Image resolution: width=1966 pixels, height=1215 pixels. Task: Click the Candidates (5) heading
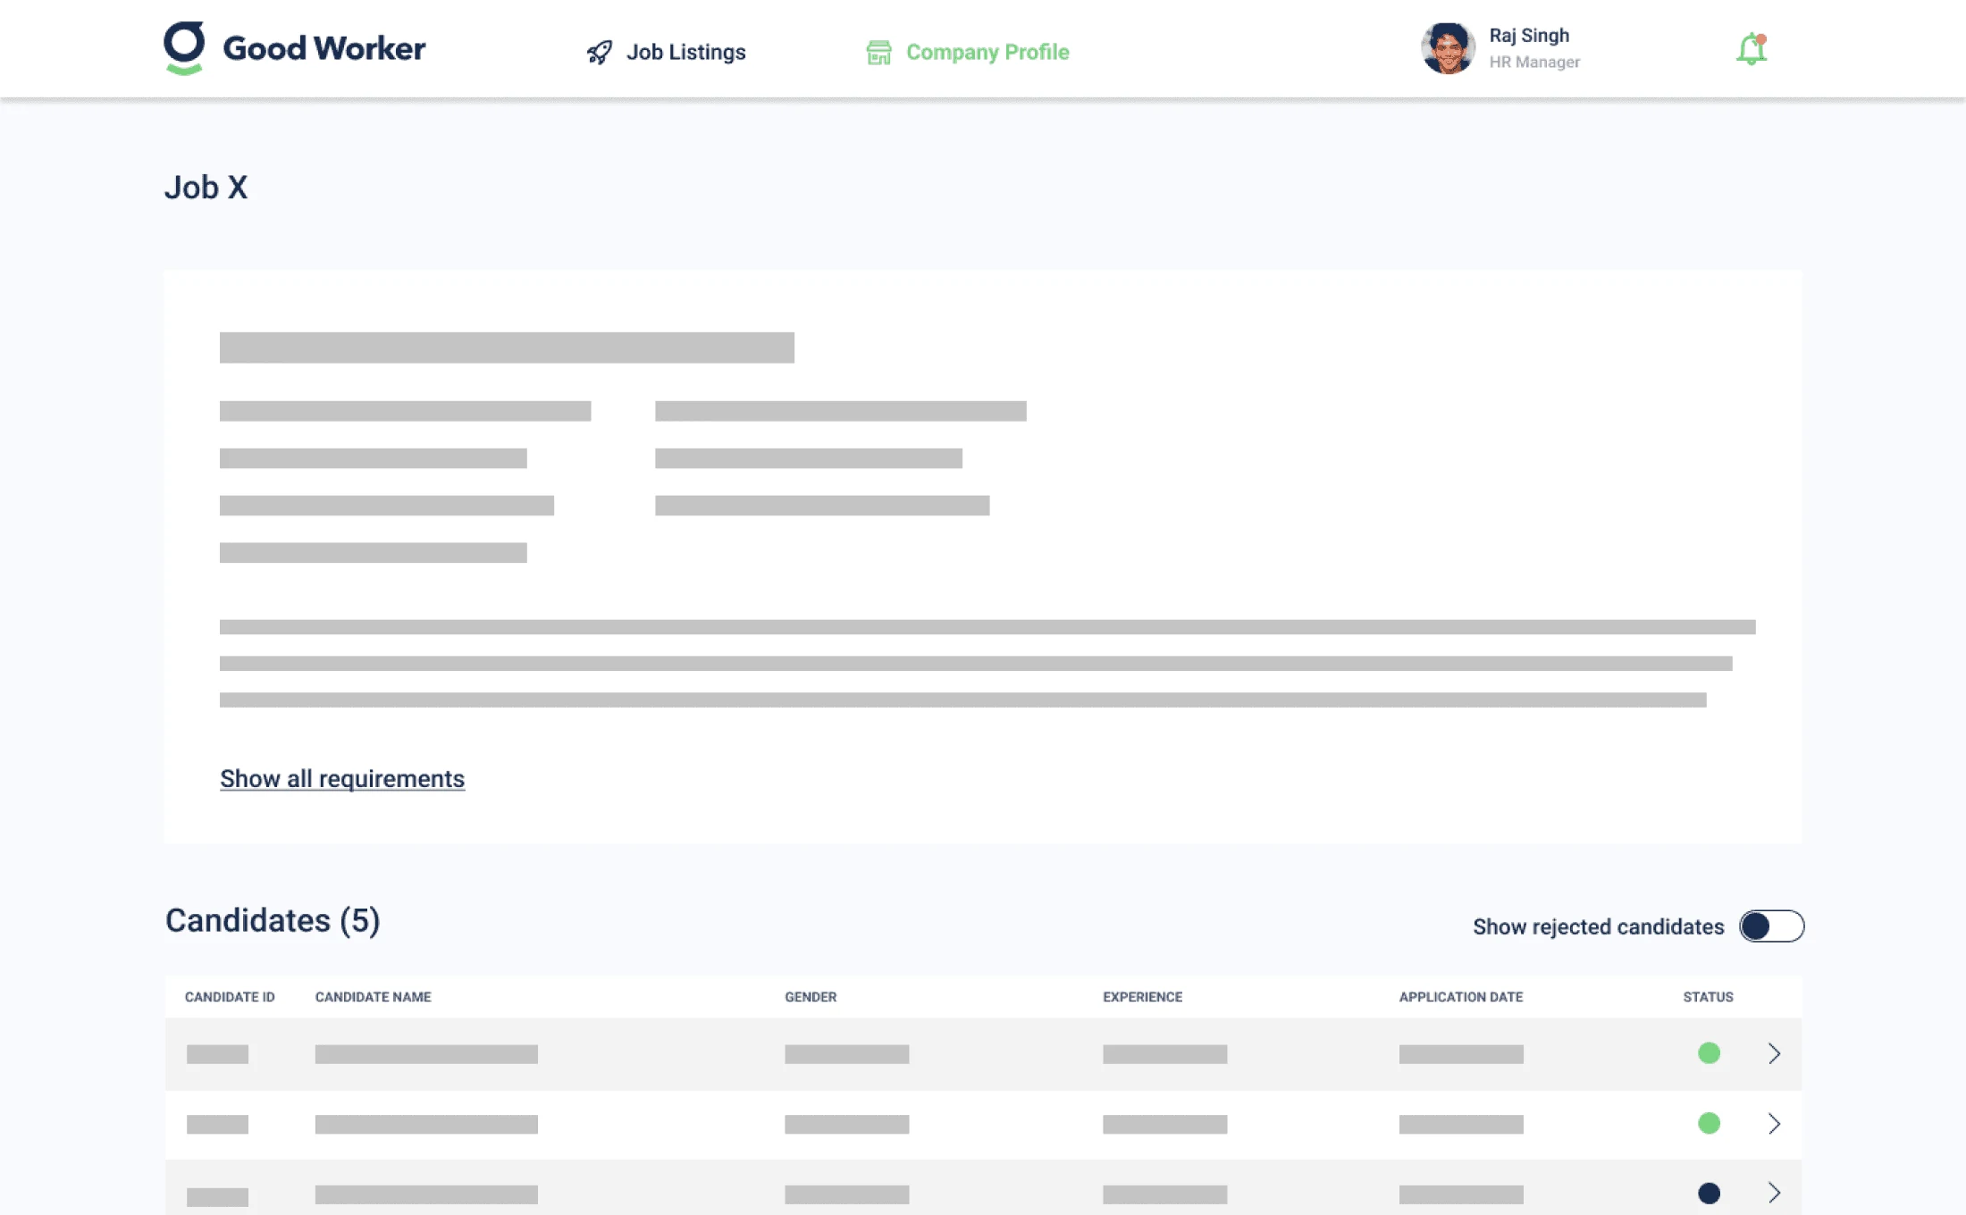tap(273, 920)
